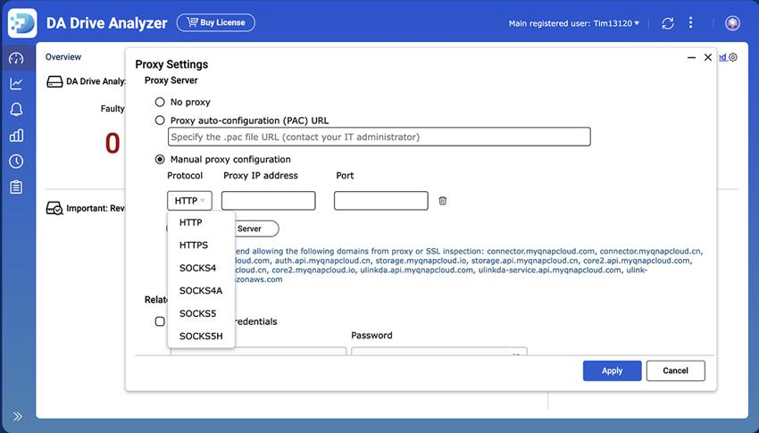Select Proxy auto-configuration (PAC) URL option
This screenshot has width=759, height=433.
click(160, 120)
